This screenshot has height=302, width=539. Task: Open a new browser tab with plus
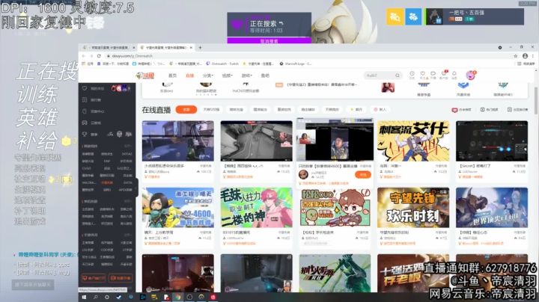(200, 47)
